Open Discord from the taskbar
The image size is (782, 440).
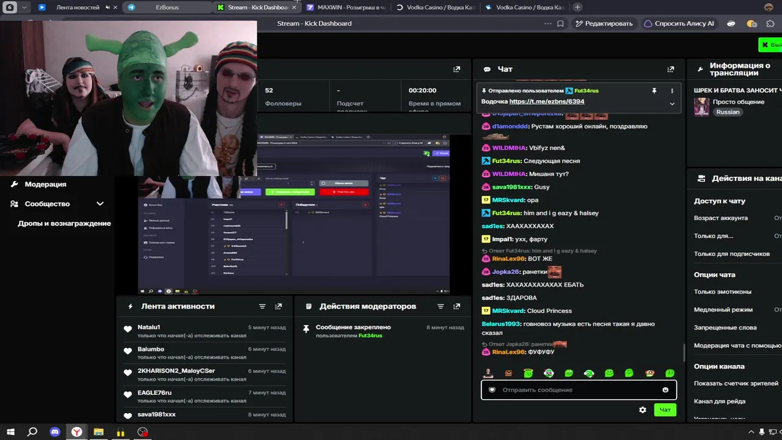55,432
